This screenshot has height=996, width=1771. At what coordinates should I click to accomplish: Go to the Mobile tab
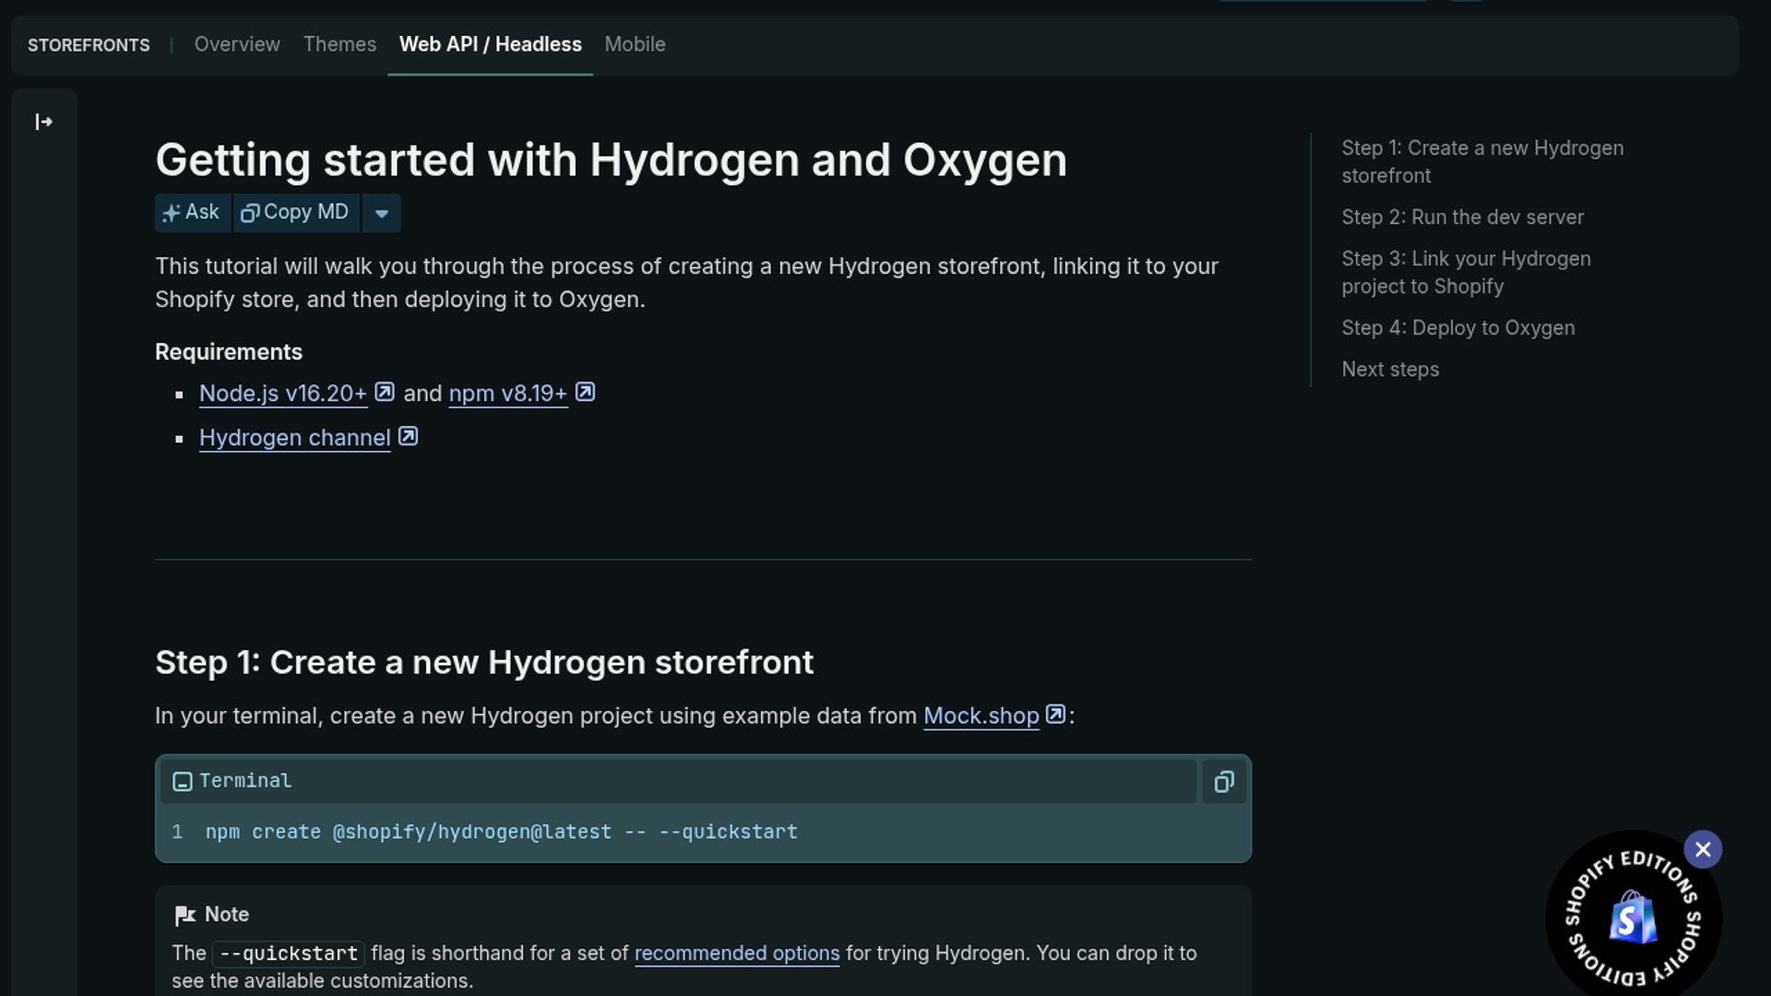click(635, 44)
